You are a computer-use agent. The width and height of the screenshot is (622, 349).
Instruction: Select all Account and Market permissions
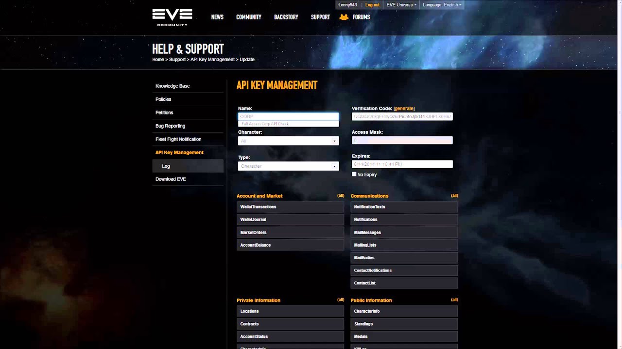tap(341, 196)
